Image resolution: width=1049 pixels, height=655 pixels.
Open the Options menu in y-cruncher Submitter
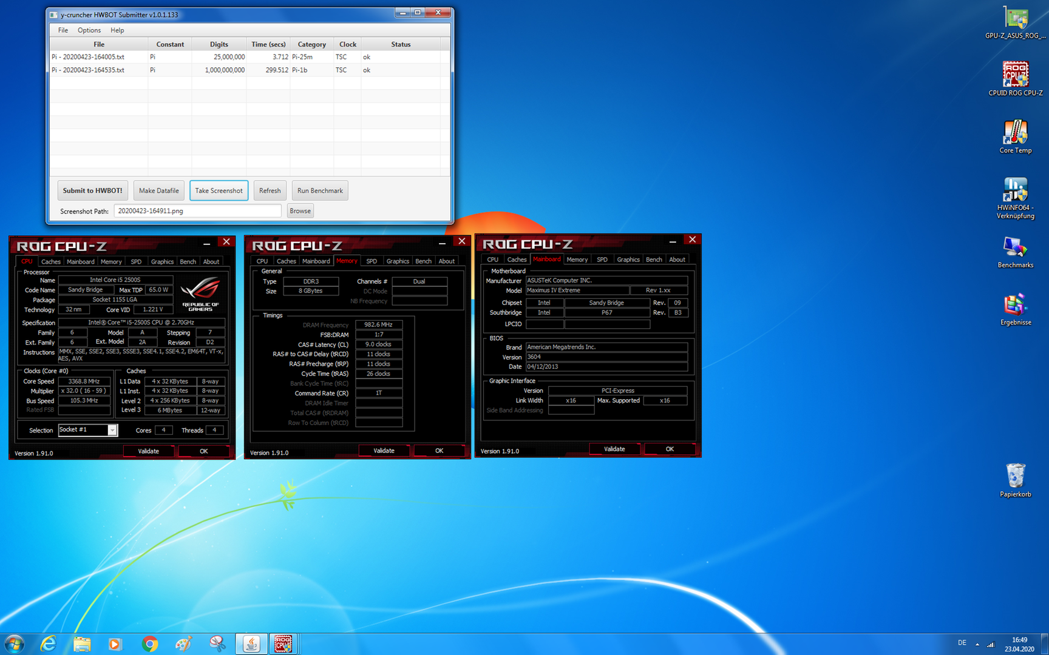89,30
